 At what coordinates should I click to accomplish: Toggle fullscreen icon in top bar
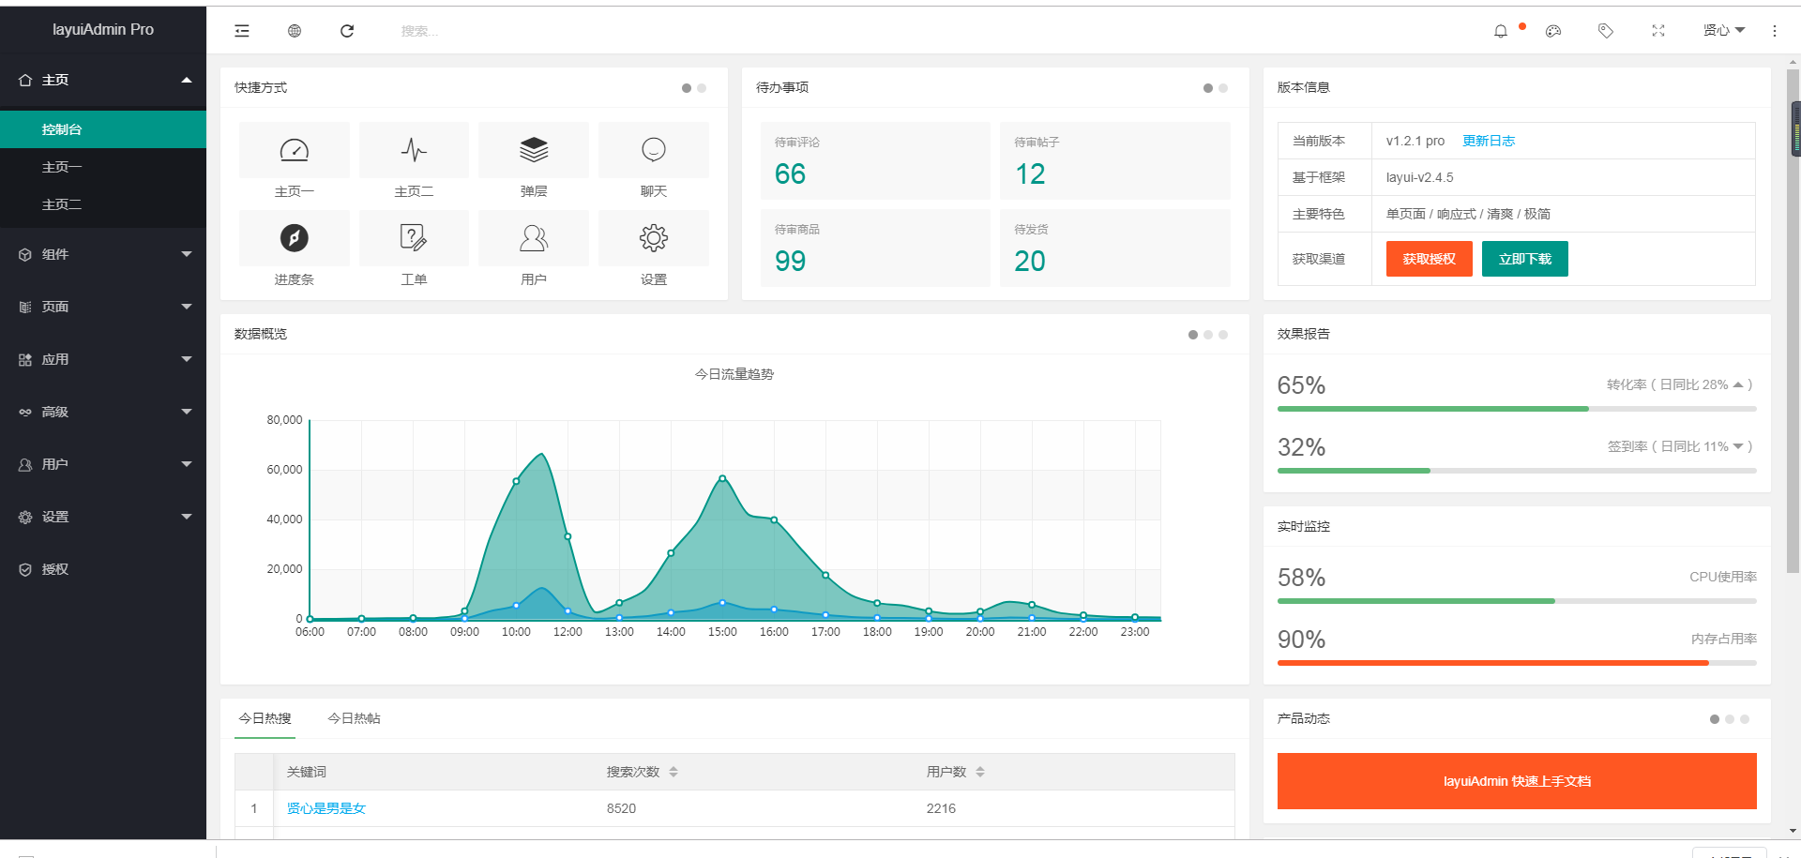click(x=1658, y=31)
